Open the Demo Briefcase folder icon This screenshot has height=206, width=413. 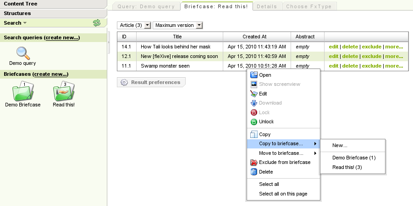point(23,91)
